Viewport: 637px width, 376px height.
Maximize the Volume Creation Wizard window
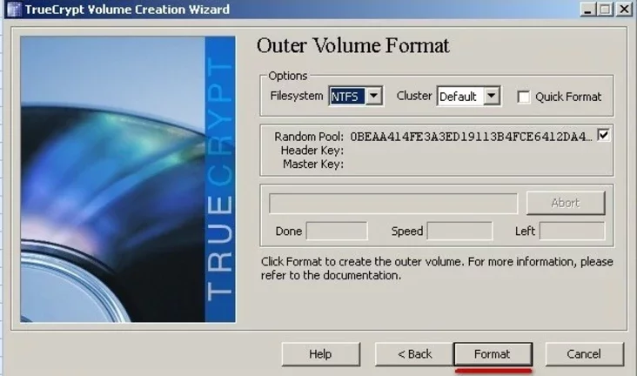(604, 10)
